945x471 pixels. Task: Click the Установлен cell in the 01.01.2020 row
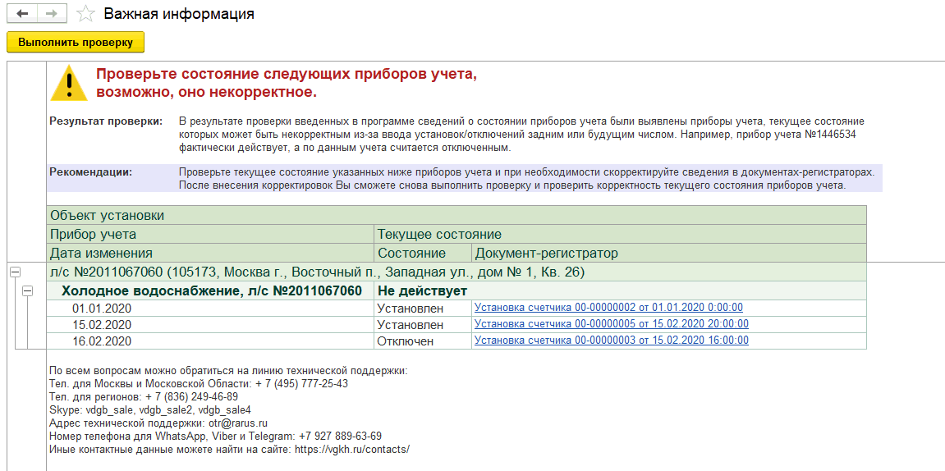(423, 308)
